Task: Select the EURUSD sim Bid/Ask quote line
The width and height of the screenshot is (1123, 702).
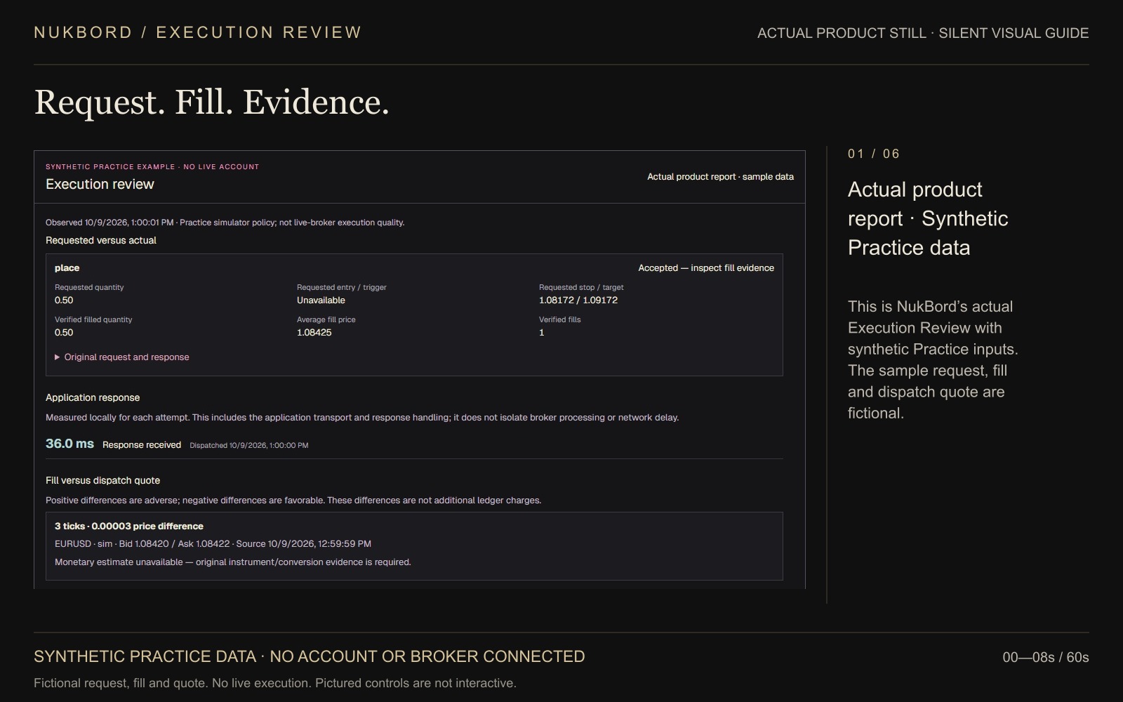Action: 213,544
